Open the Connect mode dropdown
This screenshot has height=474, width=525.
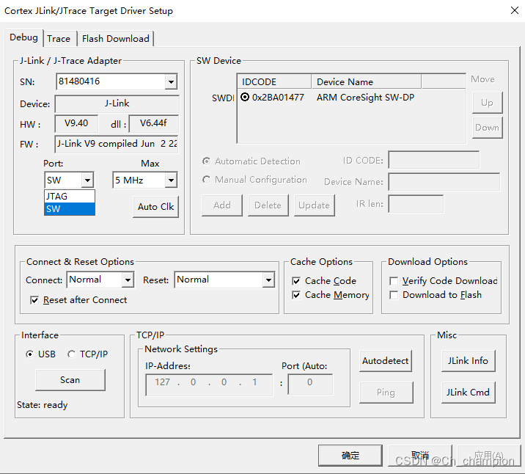[128, 280]
